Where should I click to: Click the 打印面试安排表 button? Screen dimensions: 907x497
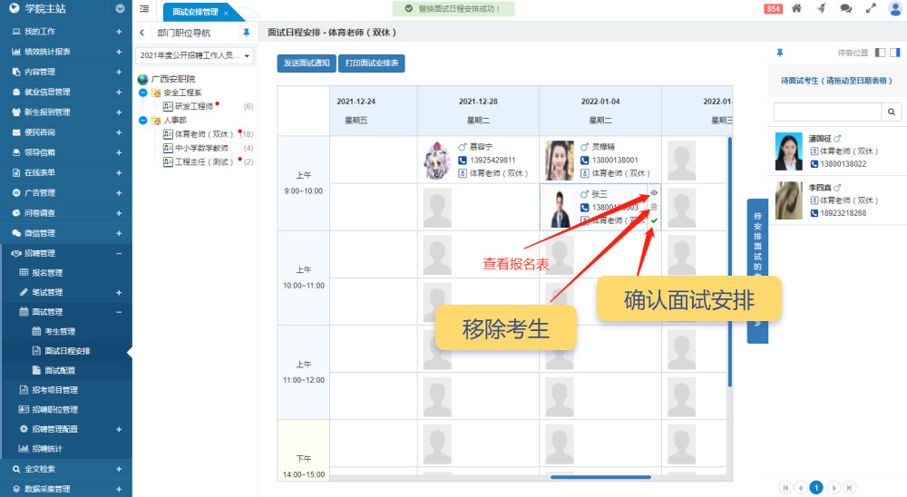pyautogui.click(x=371, y=63)
